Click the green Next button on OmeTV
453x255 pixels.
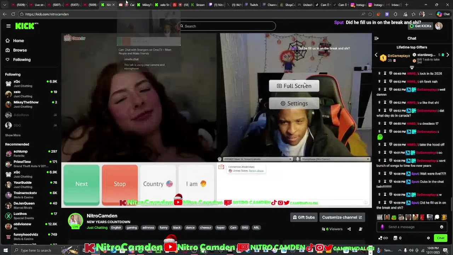(81, 184)
